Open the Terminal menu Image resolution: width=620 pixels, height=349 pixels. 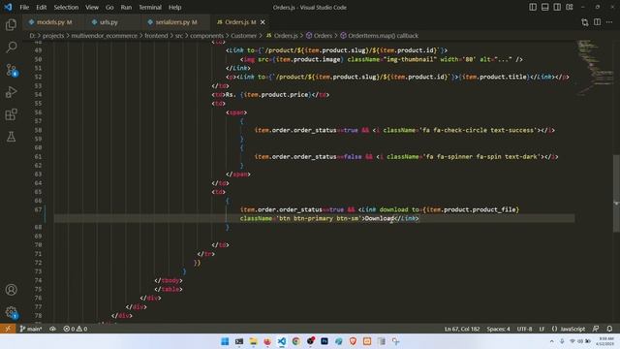point(150,7)
